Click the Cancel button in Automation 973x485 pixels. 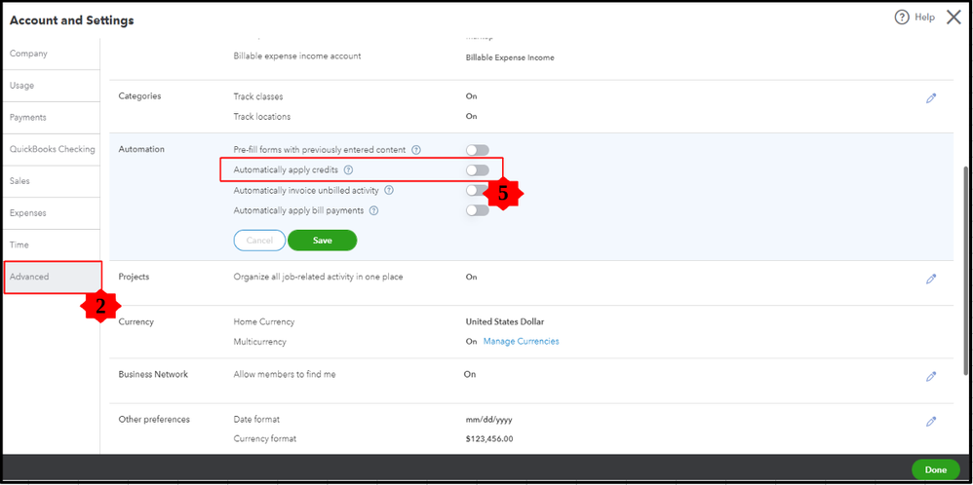click(259, 240)
